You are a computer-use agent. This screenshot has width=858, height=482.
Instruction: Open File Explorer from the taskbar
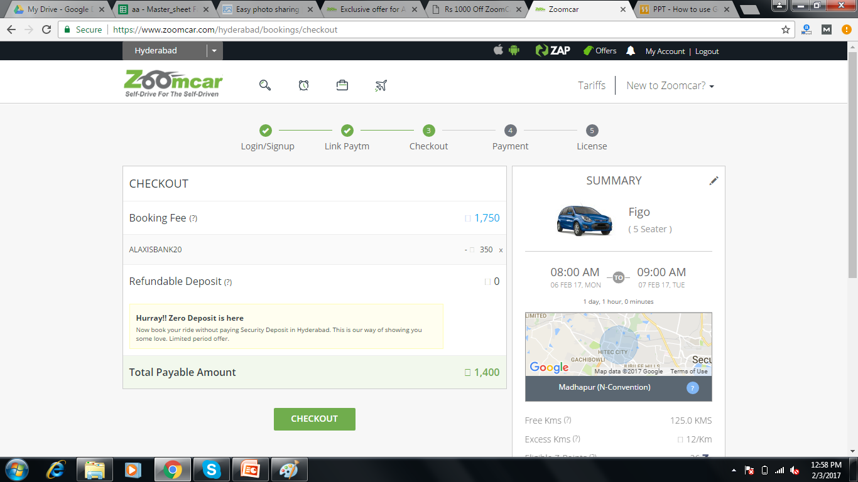coord(95,469)
